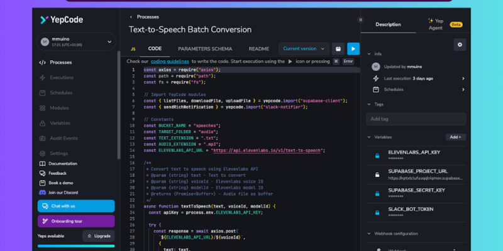Collapse the Variables section
This screenshot has height=251, width=503.
coord(370,137)
